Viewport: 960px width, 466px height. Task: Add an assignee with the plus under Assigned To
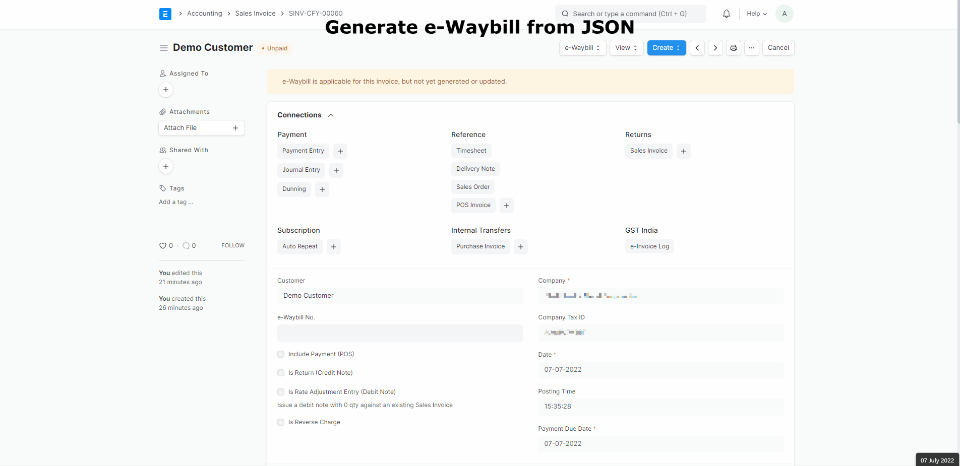click(x=166, y=90)
